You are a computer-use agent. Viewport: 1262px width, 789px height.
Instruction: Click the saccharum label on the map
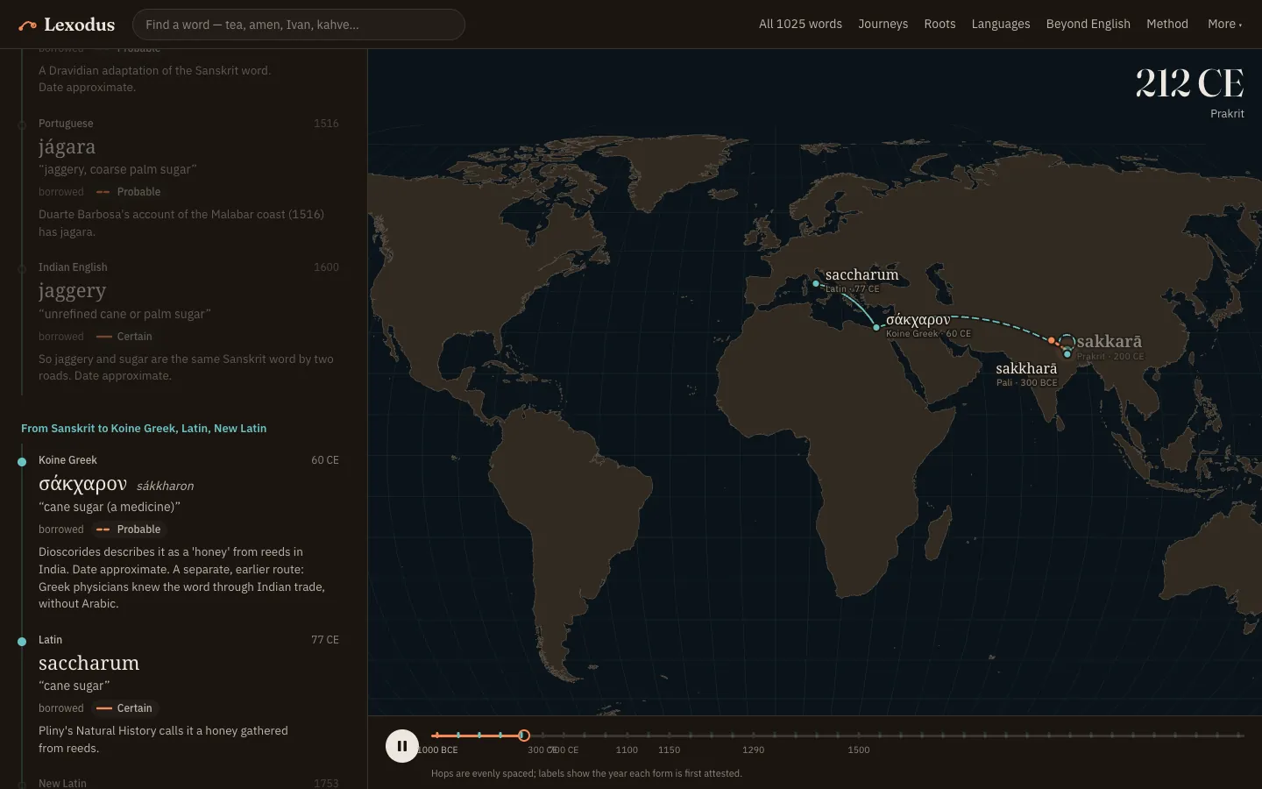pos(861,275)
